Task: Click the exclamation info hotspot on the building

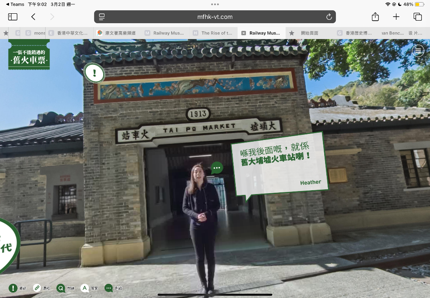Action: 94,73
